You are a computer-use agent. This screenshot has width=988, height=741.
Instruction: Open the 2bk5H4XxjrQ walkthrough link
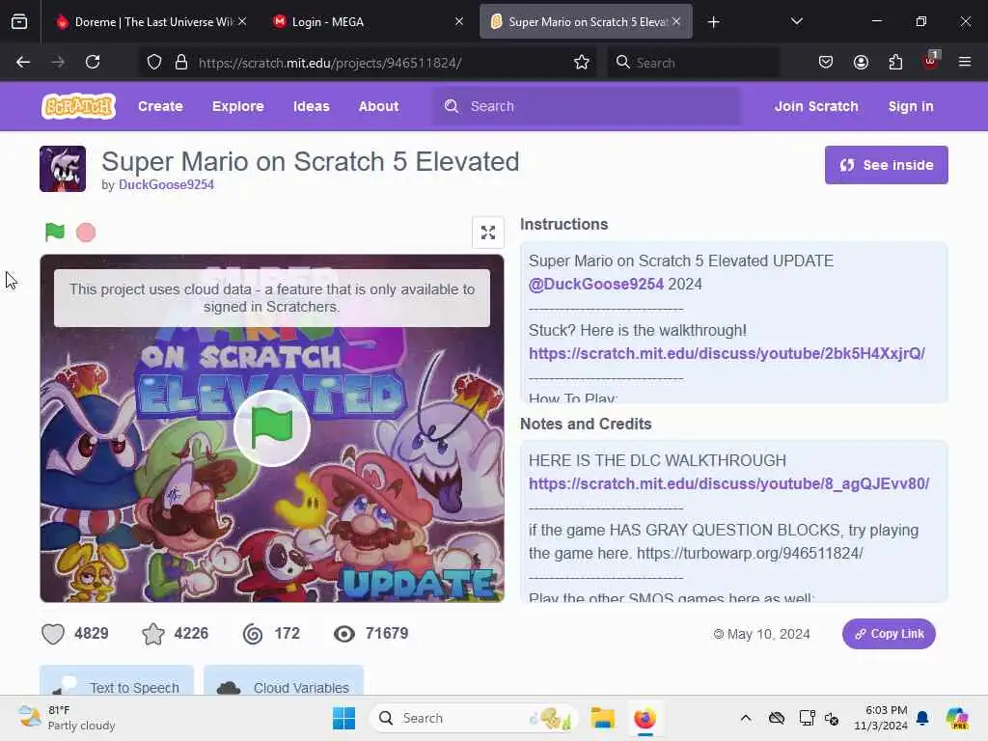[727, 353]
